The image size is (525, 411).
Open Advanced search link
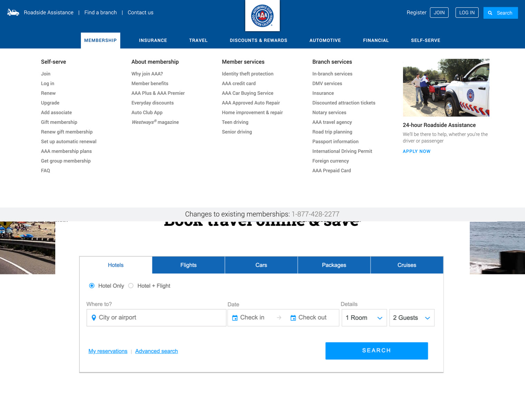(156, 351)
